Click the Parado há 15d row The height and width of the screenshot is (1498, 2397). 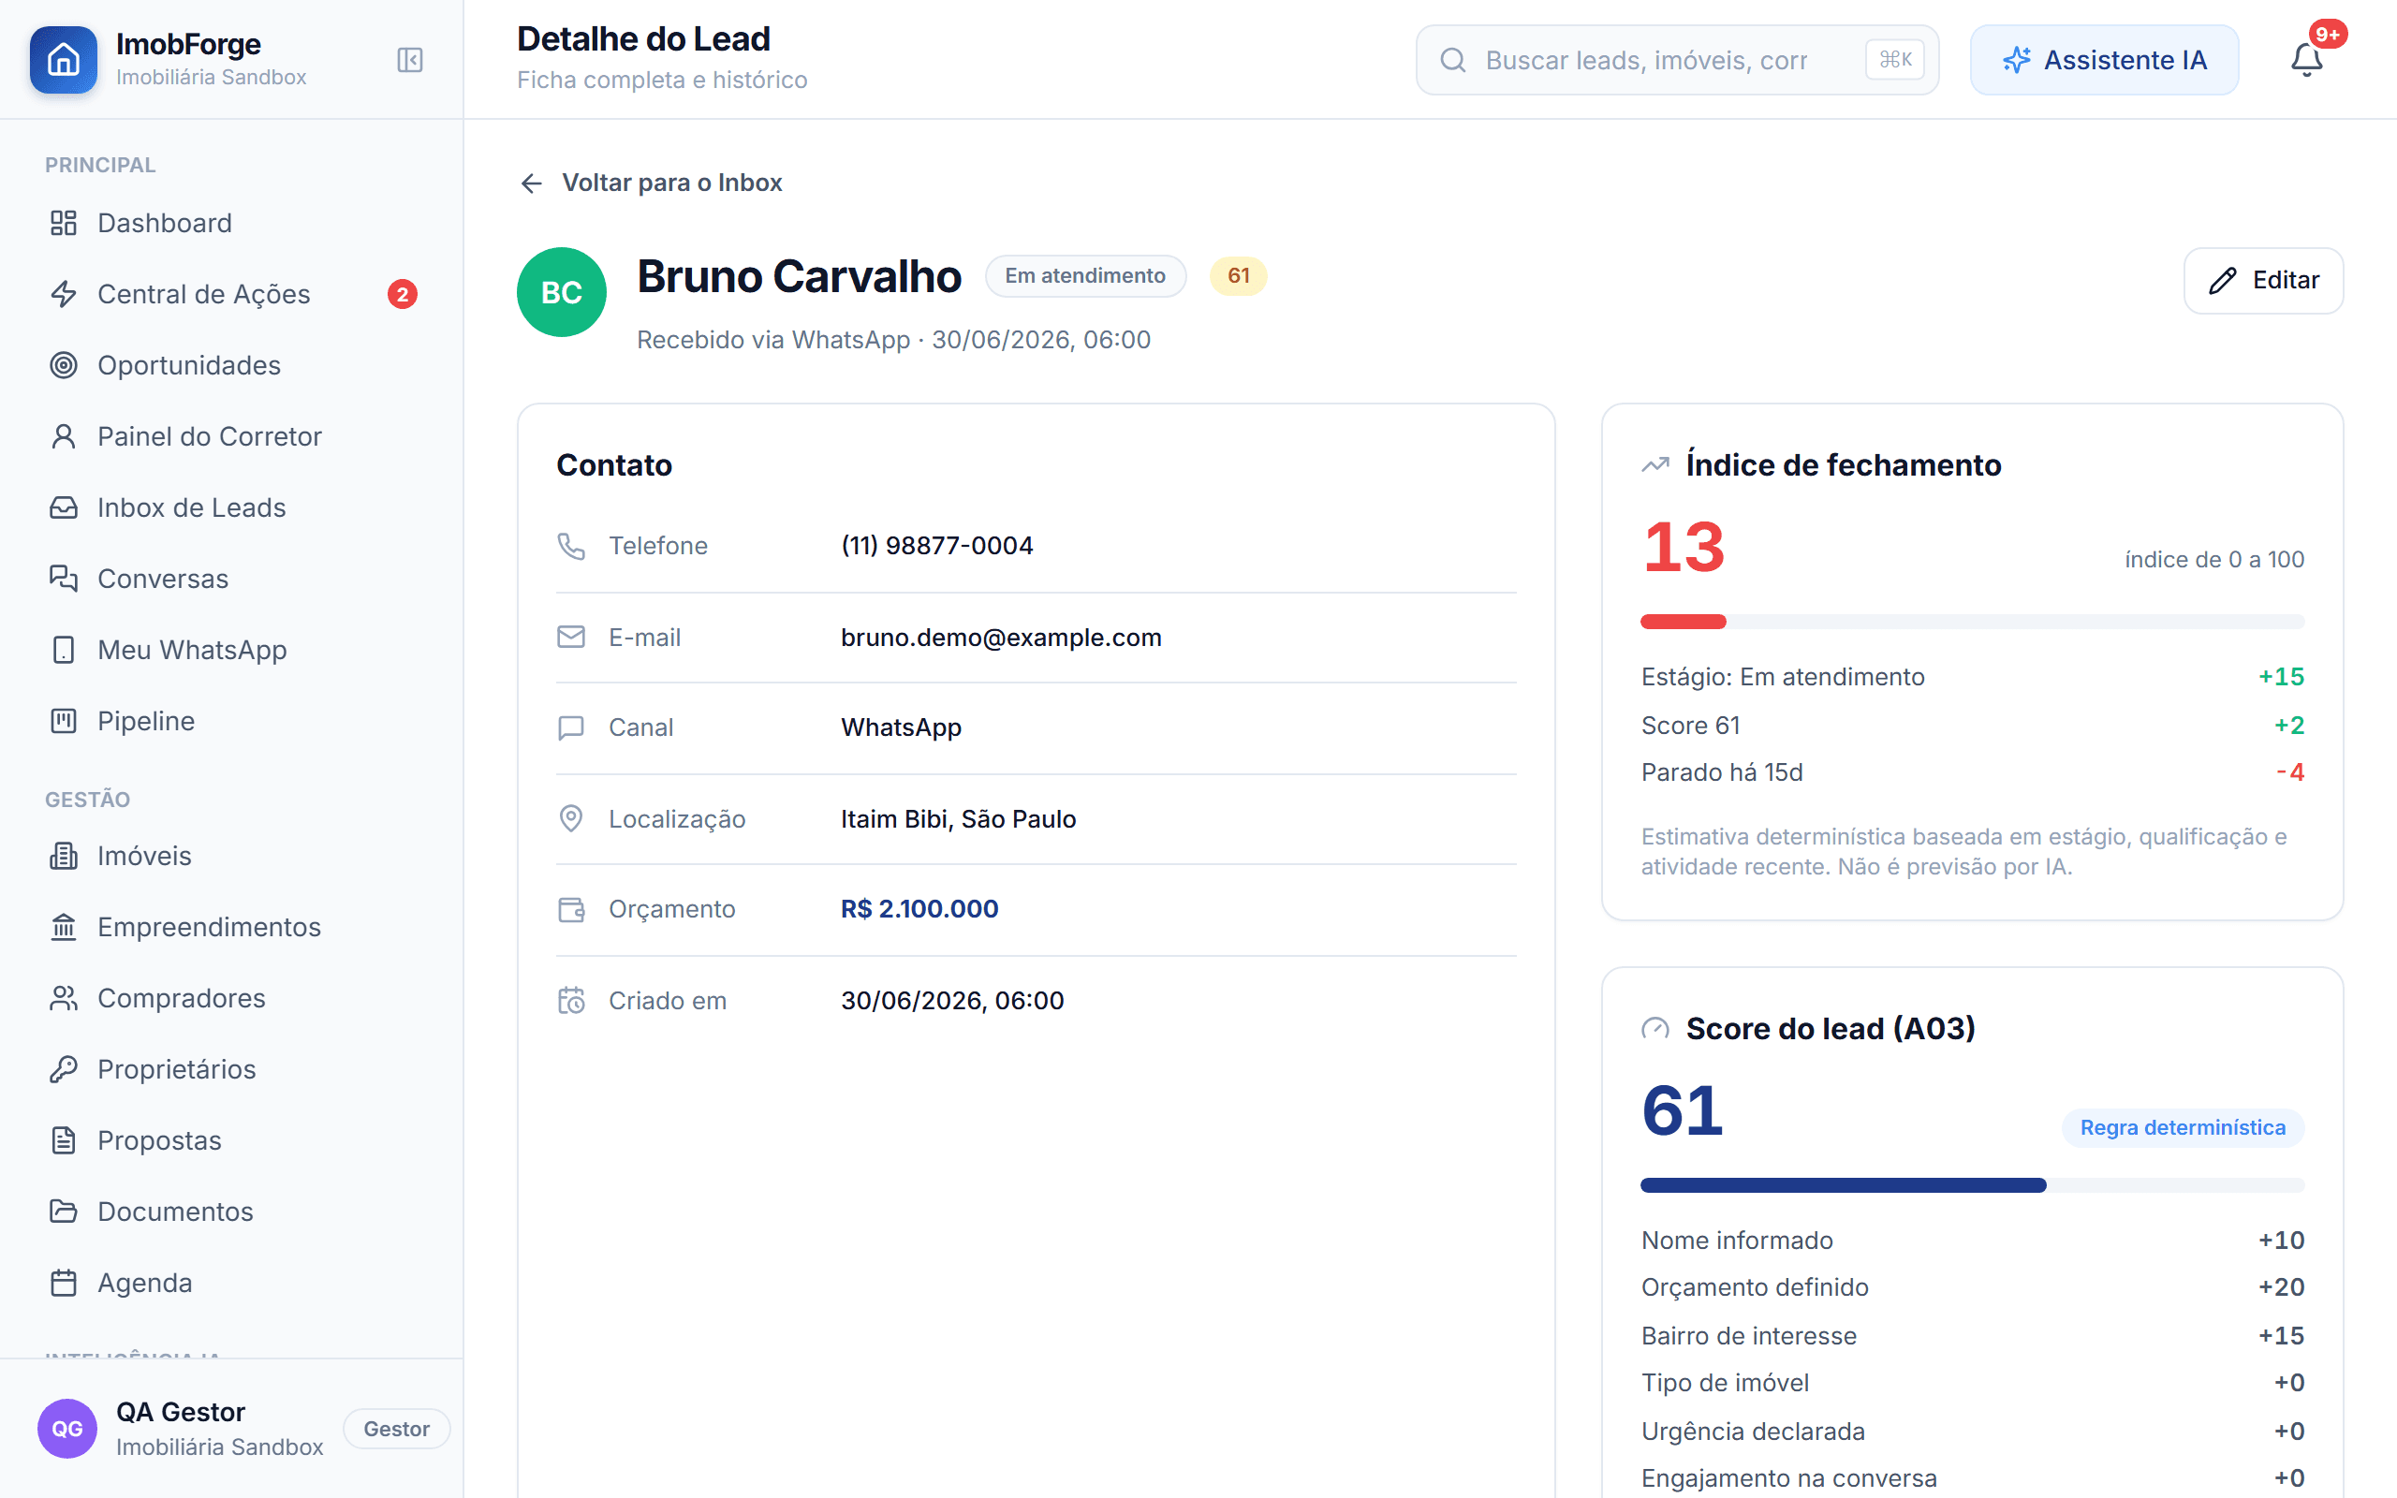point(1972,772)
